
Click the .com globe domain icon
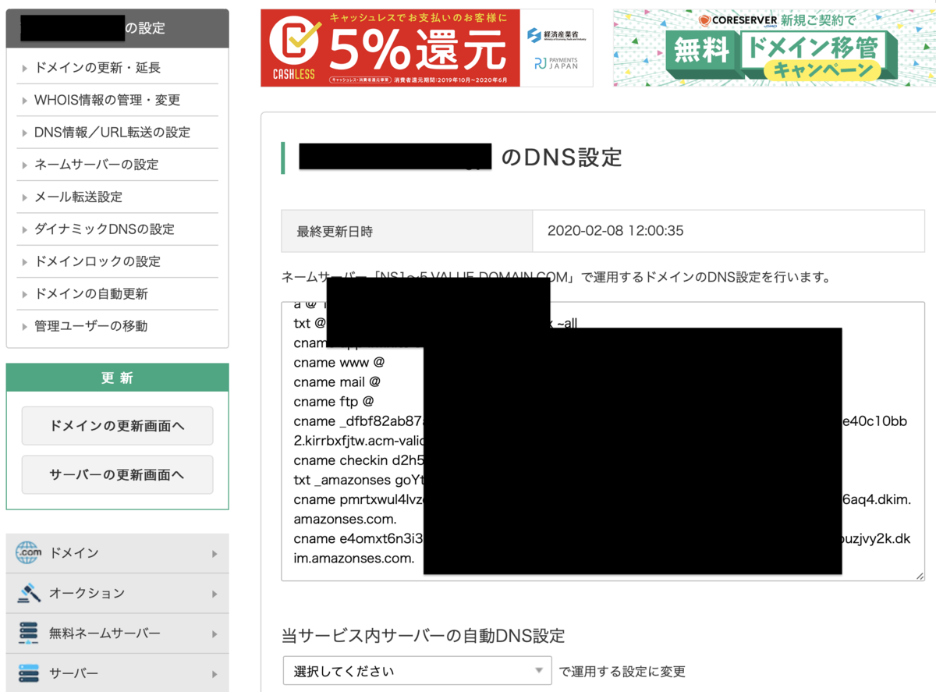[x=28, y=553]
